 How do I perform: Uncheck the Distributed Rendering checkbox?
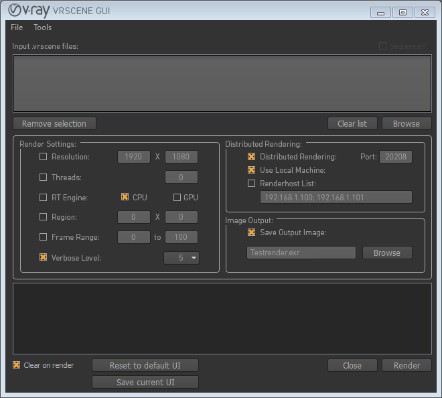[x=251, y=157]
